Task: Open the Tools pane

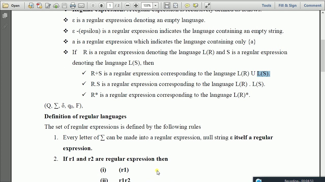Action: 266,5
